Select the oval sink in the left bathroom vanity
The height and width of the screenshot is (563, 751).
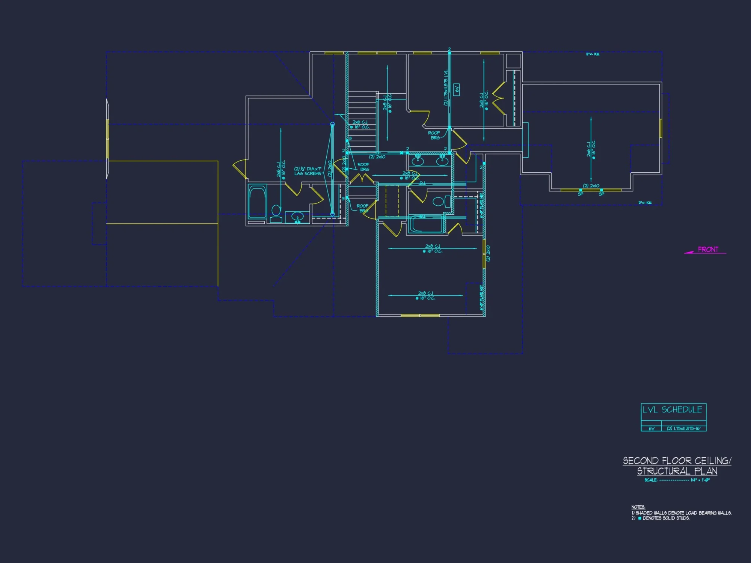(297, 217)
